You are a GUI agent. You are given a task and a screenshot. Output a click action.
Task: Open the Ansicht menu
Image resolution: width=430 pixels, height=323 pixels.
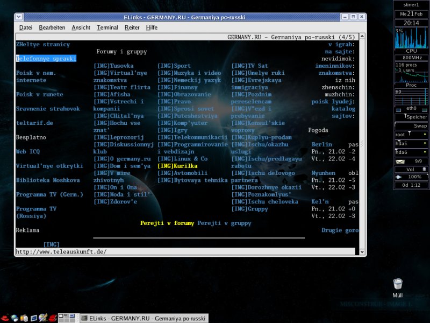[x=81, y=27]
